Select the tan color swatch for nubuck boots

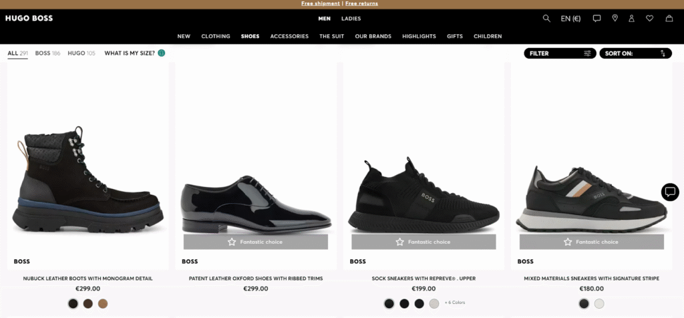102,303
